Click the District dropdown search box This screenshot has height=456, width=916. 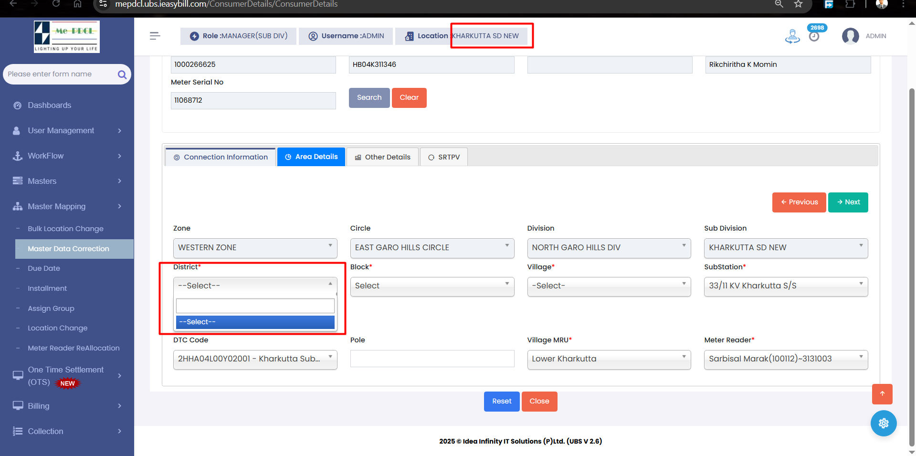point(255,306)
